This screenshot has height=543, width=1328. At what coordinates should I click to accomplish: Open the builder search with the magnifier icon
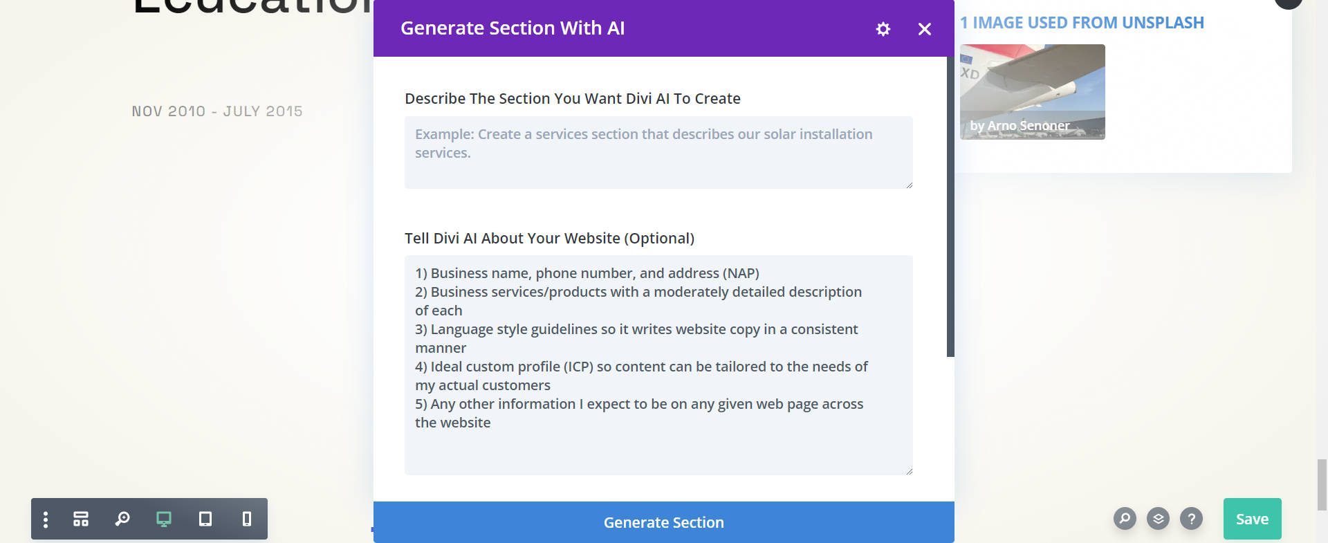[x=1124, y=518]
